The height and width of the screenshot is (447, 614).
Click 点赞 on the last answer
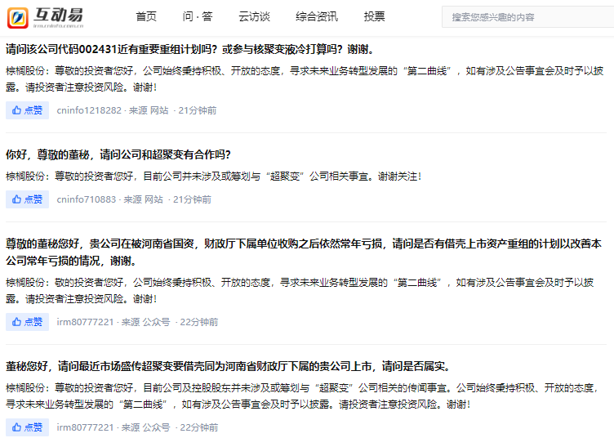coord(27,427)
